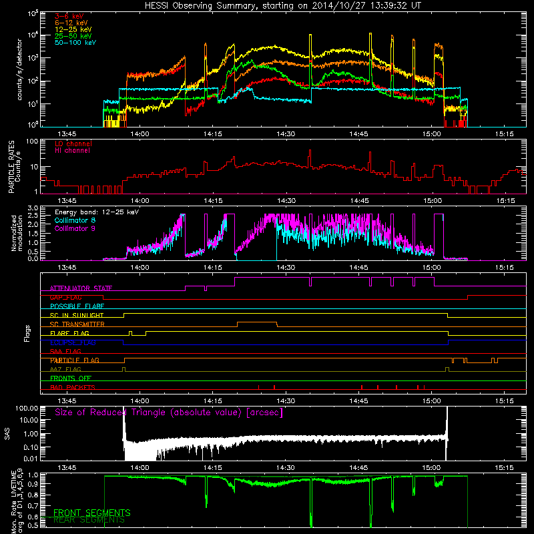Select the 3-6 keV legend label

69,16
